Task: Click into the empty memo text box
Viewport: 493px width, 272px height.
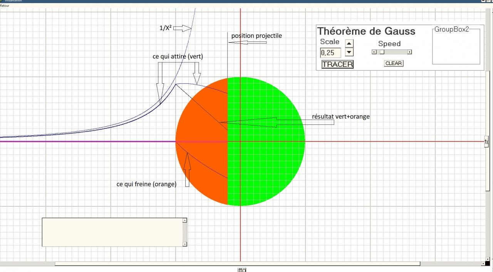Action: coord(112,232)
